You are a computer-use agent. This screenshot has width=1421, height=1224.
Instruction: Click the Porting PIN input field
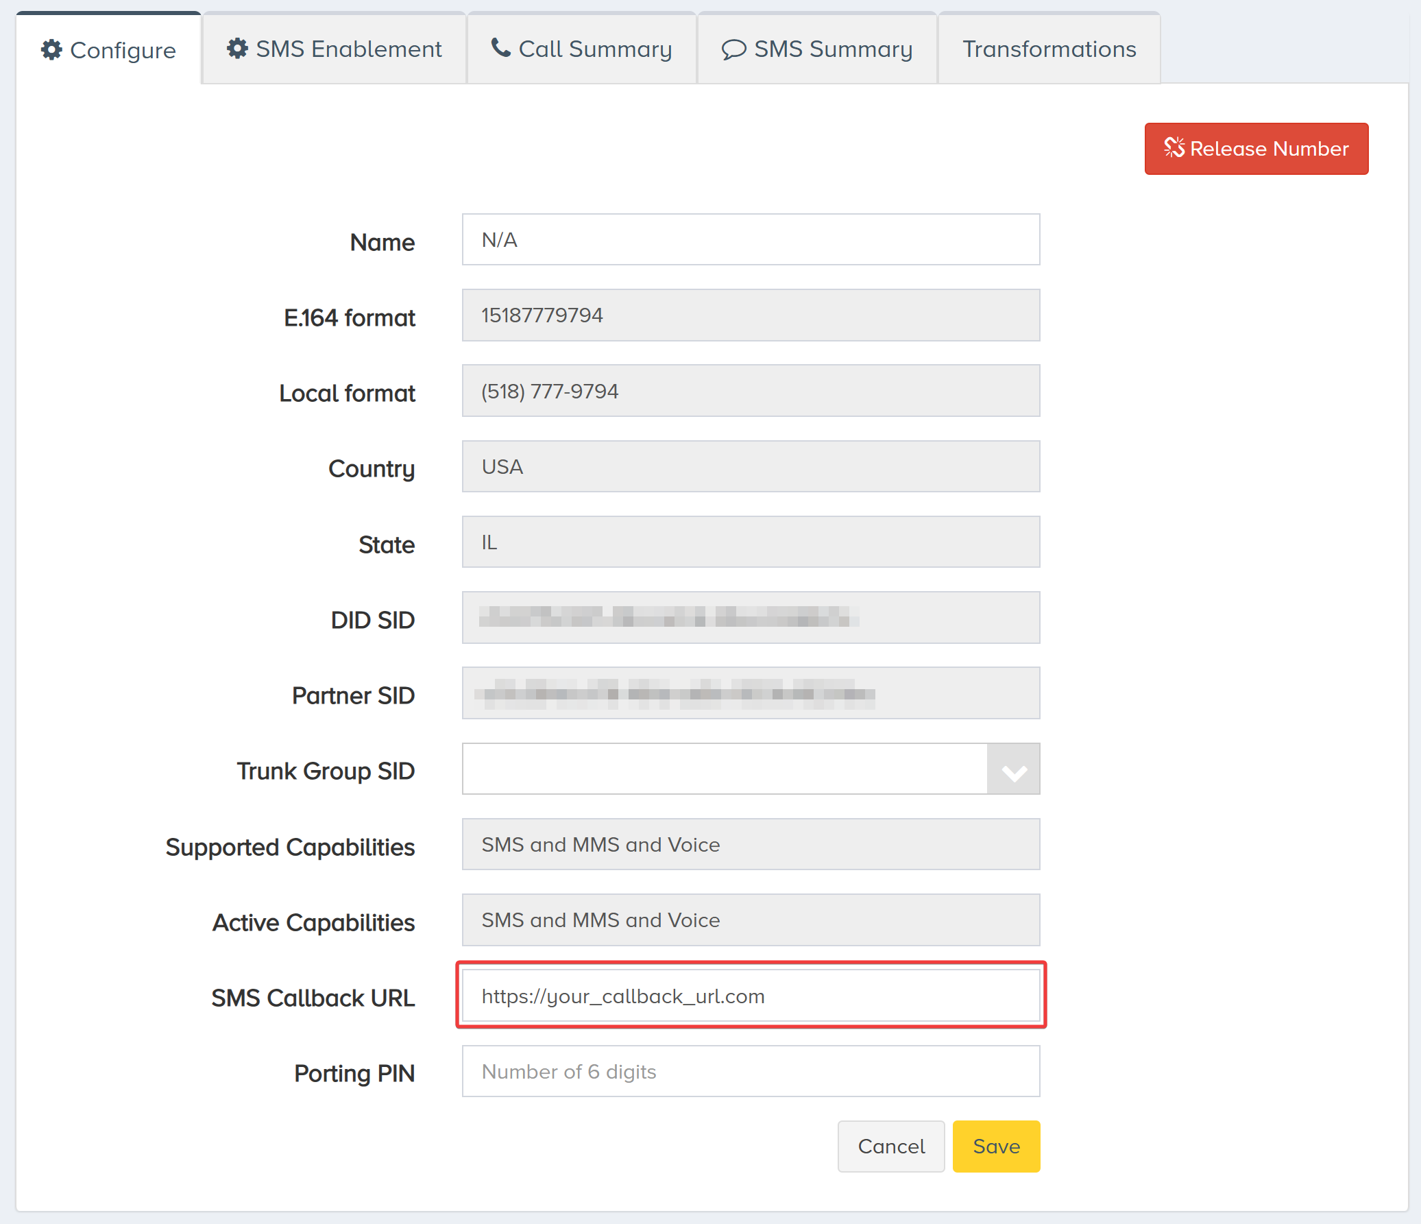[751, 1071]
